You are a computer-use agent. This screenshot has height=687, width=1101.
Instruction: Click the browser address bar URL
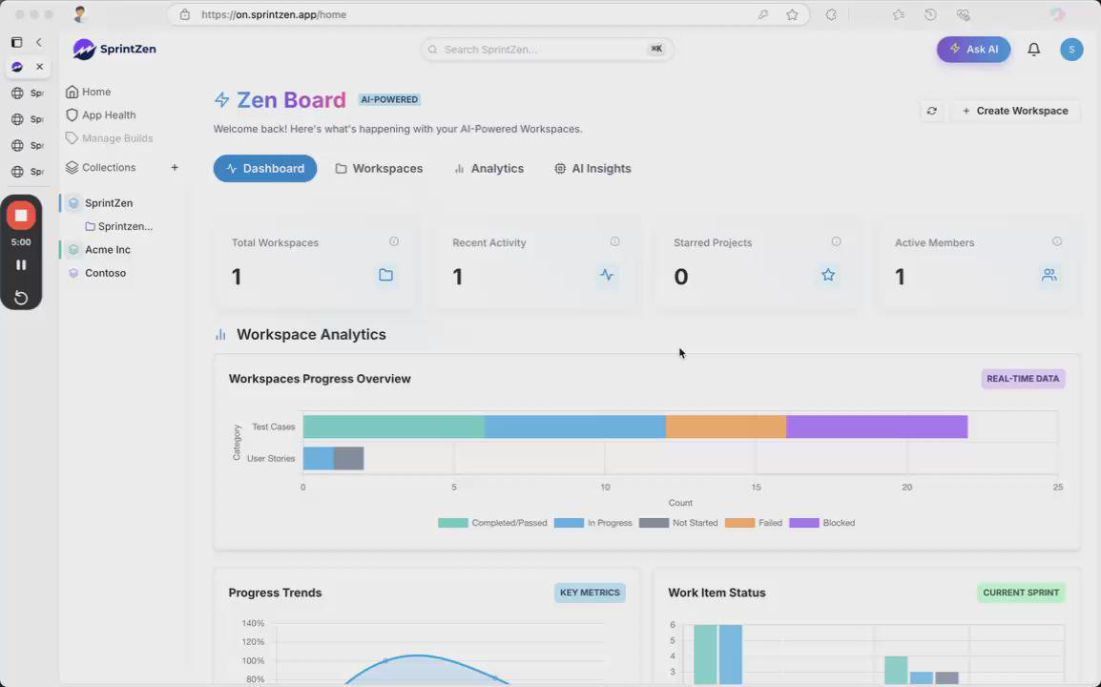[x=274, y=14]
